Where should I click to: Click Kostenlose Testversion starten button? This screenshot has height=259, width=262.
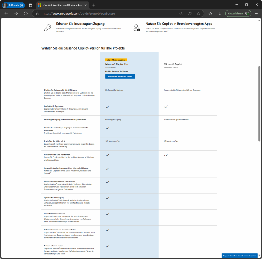[x=120, y=76]
